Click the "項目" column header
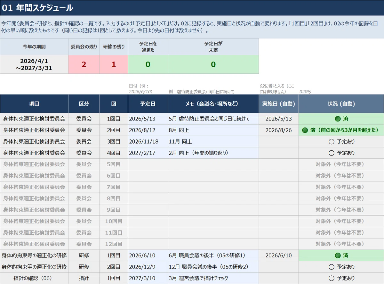The width and height of the screenshot is (384, 284). tap(34, 104)
